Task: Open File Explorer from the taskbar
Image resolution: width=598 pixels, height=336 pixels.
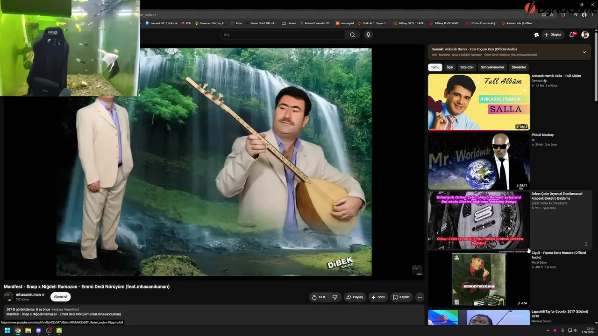Action: (28, 330)
